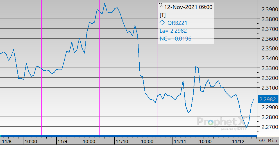The height and width of the screenshot is (145, 279).
Task: Open the 60 Min interval selector
Action: pyautogui.click(x=268, y=140)
